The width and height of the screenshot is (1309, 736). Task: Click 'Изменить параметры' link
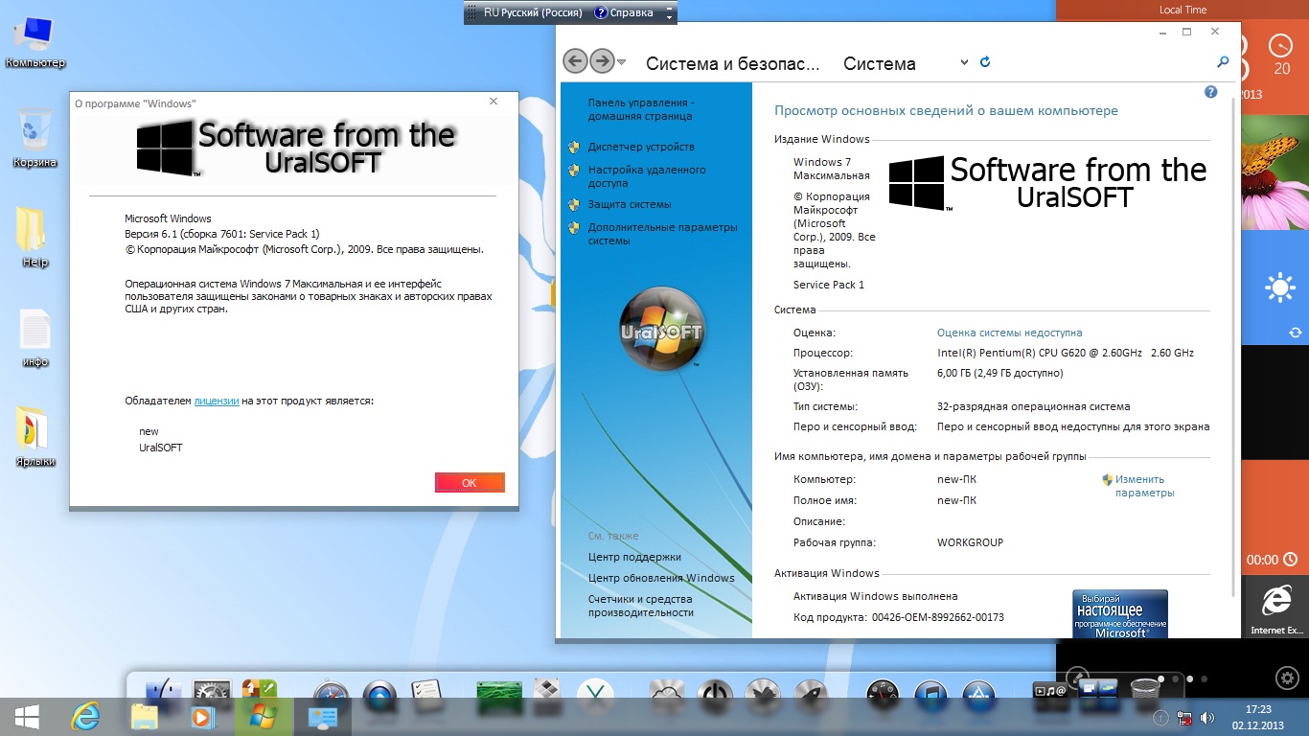pos(1144,486)
